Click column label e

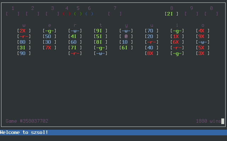coord(50,25)
